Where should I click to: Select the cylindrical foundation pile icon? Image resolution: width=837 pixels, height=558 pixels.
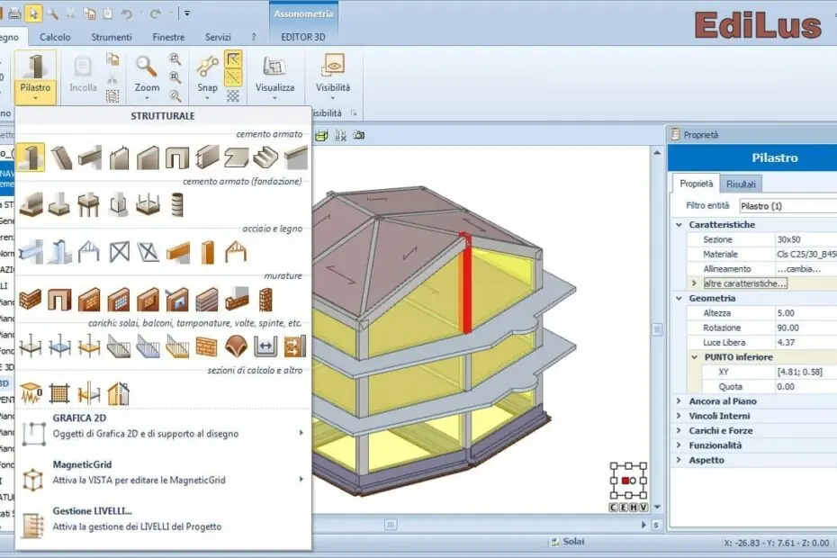coord(177,204)
